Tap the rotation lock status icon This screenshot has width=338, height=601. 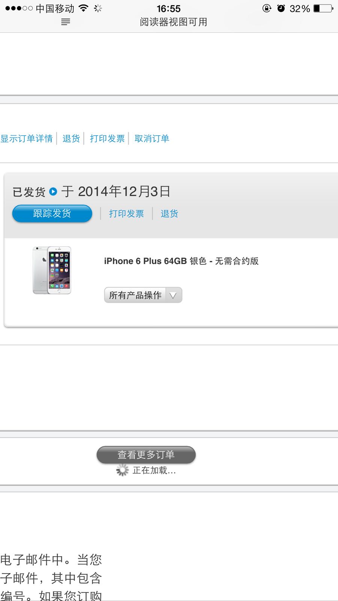(x=267, y=8)
